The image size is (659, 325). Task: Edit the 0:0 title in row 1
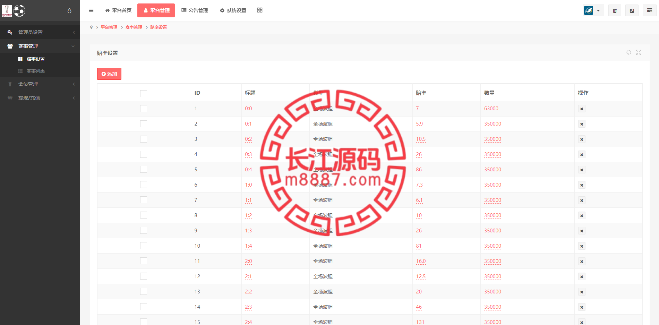(248, 109)
